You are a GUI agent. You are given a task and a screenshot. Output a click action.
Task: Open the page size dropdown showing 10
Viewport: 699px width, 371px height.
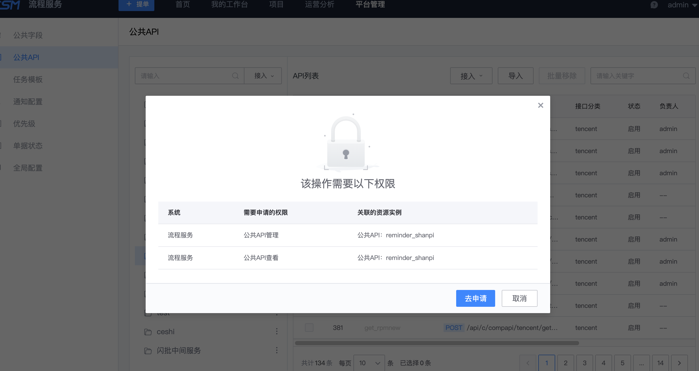[x=369, y=363]
